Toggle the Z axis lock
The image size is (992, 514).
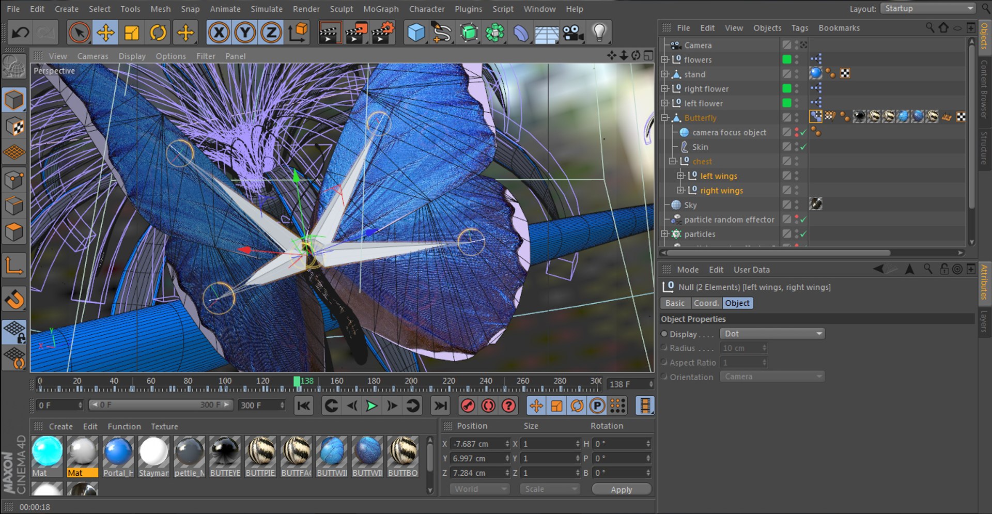click(271, 33)
